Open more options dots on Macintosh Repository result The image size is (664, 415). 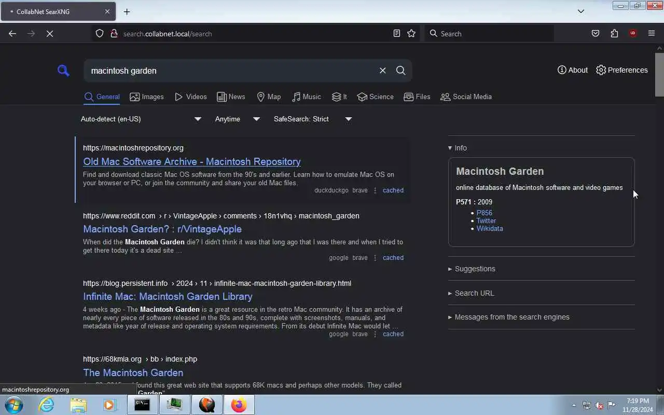pos(375,190)
